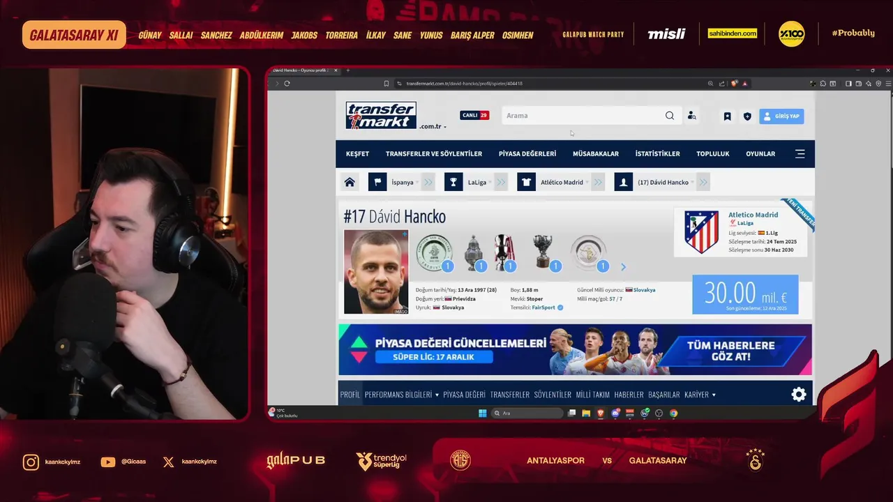893x502 pixels.
Task: Open Brave browser from the taskbar
Action: (x=601, y=413)
